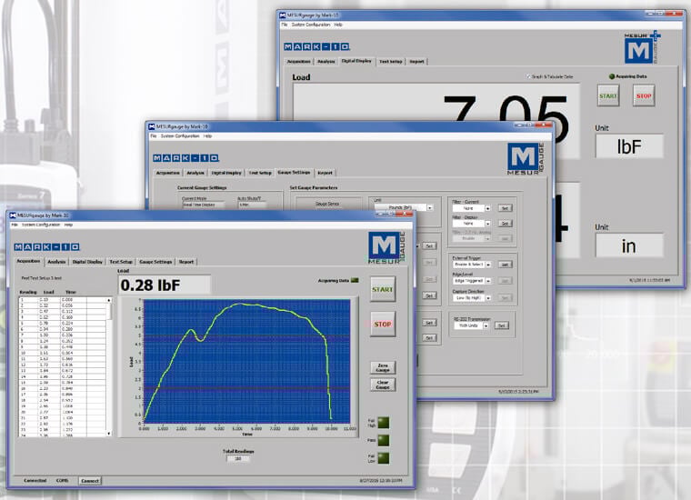Viewport: 691px width, 500px height.
Task: Click the Pass indicator light
Action: [x=383, y=442]
